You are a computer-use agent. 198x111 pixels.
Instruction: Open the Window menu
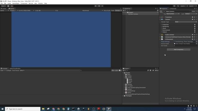tap(41, 3)
